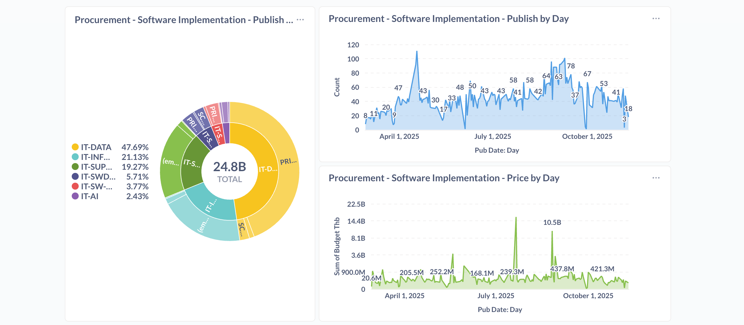Toggle IT-DATA series in pie legend
Viewport: 744px width, 325px height.
tap(75, 147)
